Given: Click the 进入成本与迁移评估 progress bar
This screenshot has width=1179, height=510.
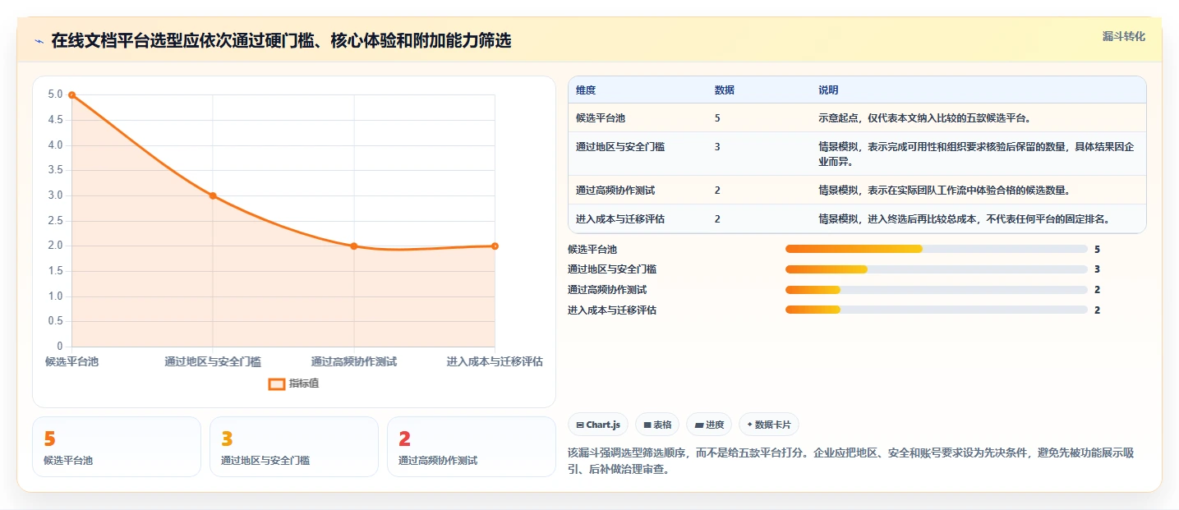Looking at the screenshot, I should (937, 310).
